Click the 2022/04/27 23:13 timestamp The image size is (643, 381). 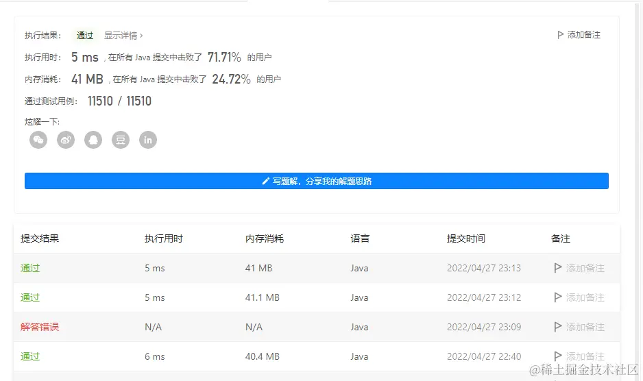484,268
